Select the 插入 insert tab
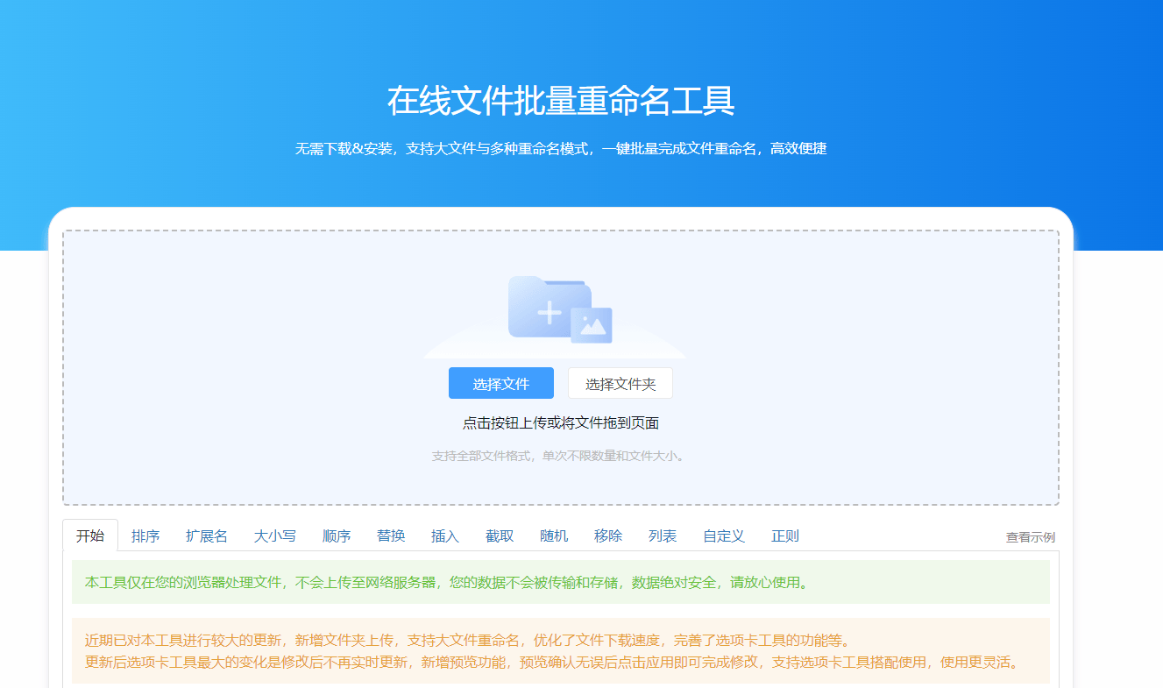Image resolution: width=1163 pixels, height=688 pixels. (445, 536)
